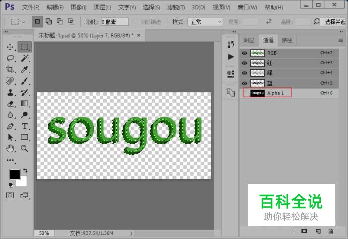Create a new channel
Viewport: 348px width, 239px height.
318,231
